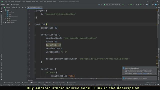Viewport: 160px width, 90px height.
Task: Expand the java folder
Action: pyautogui.click(x=5, y=14)
